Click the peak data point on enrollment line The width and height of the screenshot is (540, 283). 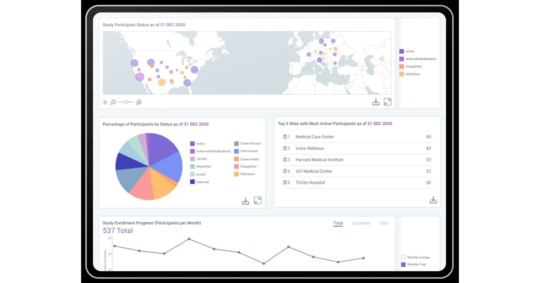coord(189,239)
